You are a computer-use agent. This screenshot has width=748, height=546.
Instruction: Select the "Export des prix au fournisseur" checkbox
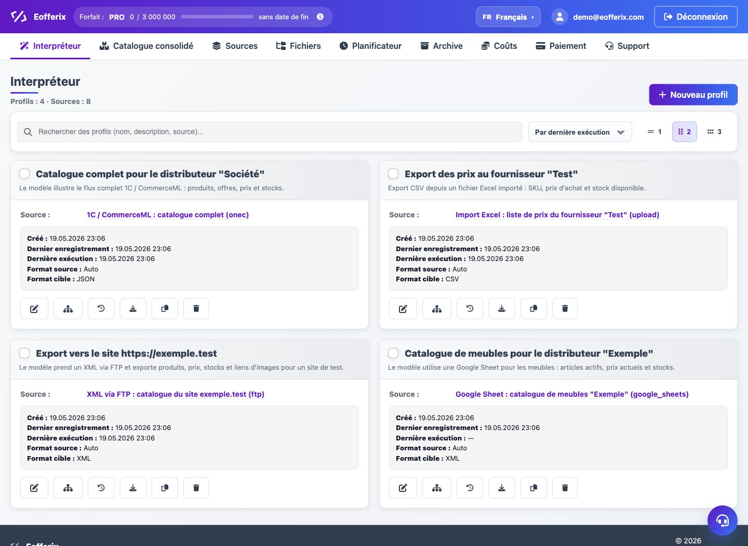(x=393, y=174)
